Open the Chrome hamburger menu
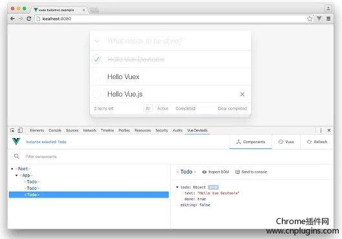The height and width of the screenshot is (239, 342). click(x=328, y=19)
